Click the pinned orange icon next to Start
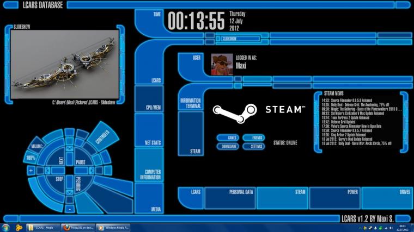414x232 pixels. [x=19, y=228]
